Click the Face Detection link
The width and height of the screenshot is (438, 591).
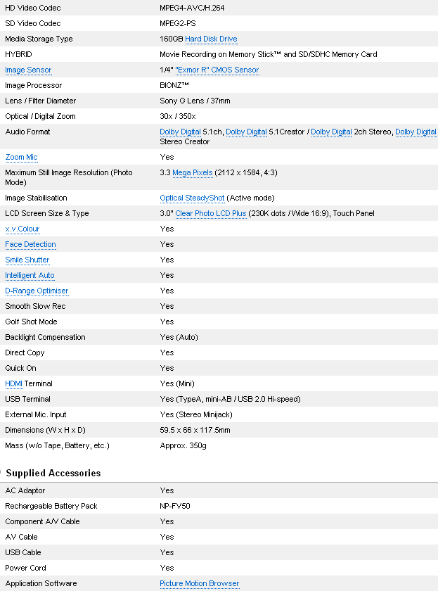(x=30, y=244)
